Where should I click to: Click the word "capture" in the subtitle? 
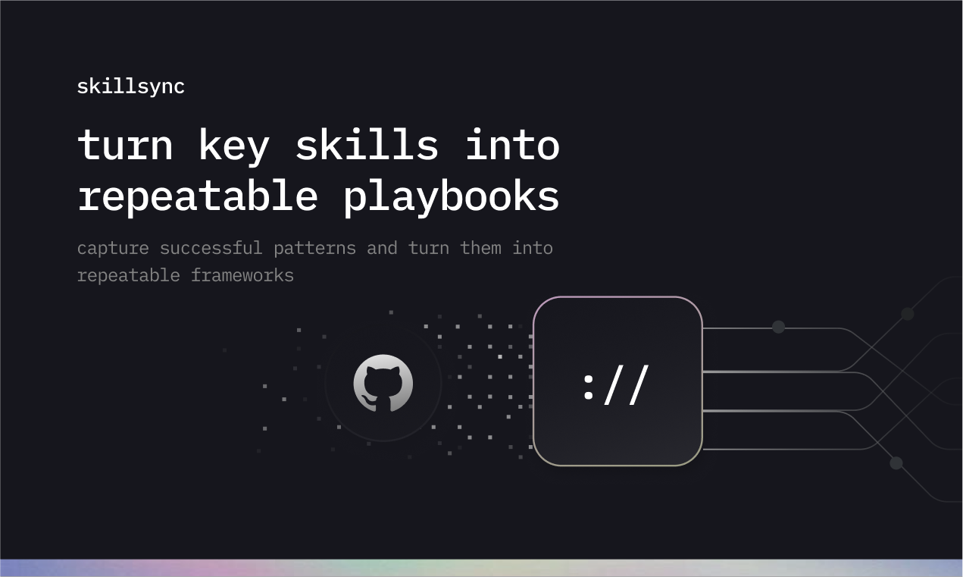(113, 248)
